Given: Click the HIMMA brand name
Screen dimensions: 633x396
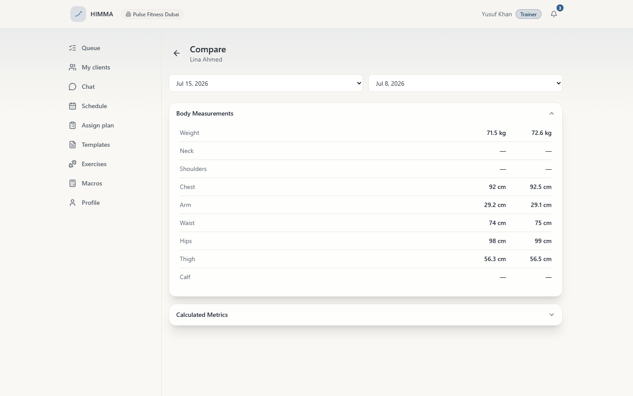Looking at the screenshot, I should (x=102, y=14).
